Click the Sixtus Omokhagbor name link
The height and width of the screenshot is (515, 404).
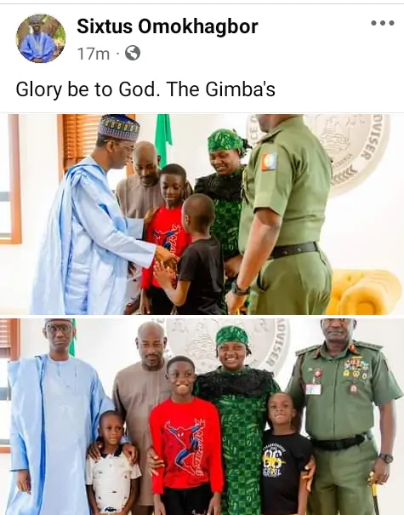168,26
